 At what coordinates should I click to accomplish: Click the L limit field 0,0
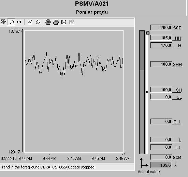tap(161, 140)
